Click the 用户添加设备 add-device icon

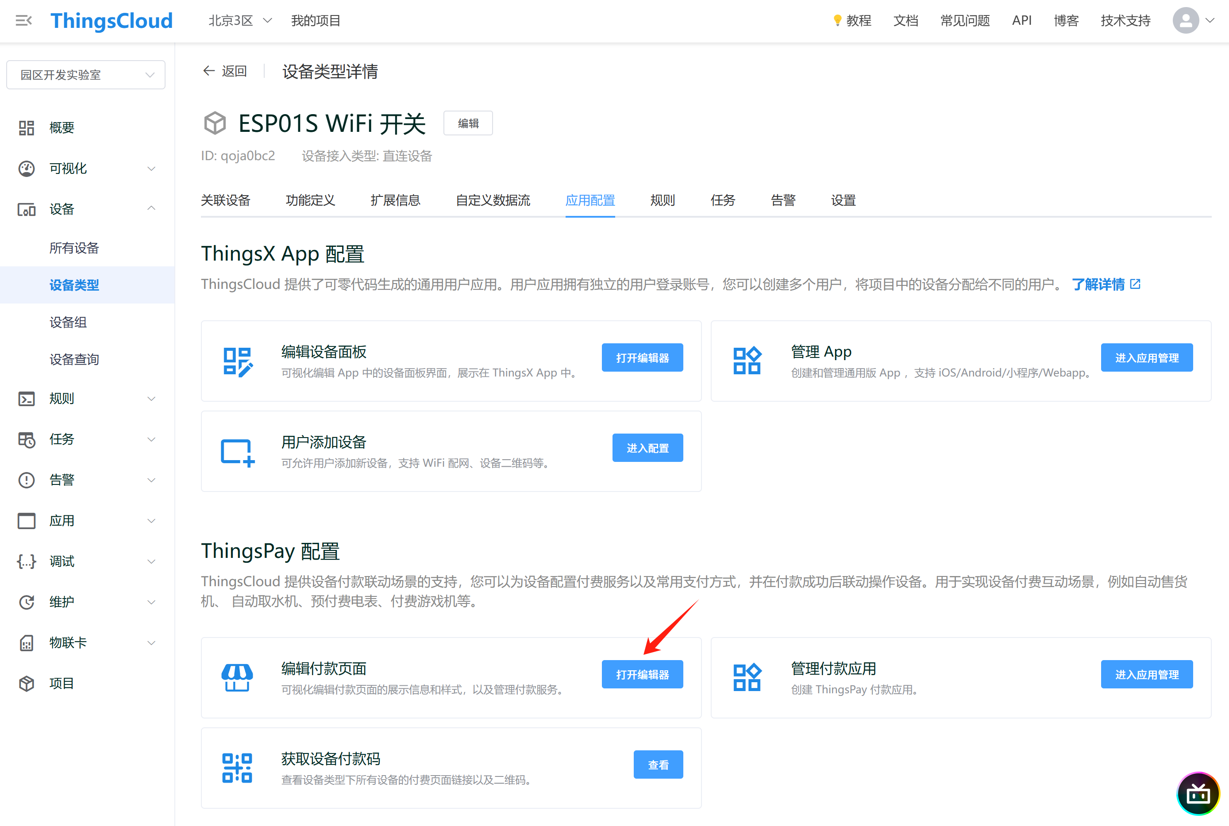(x=238, y=453)
